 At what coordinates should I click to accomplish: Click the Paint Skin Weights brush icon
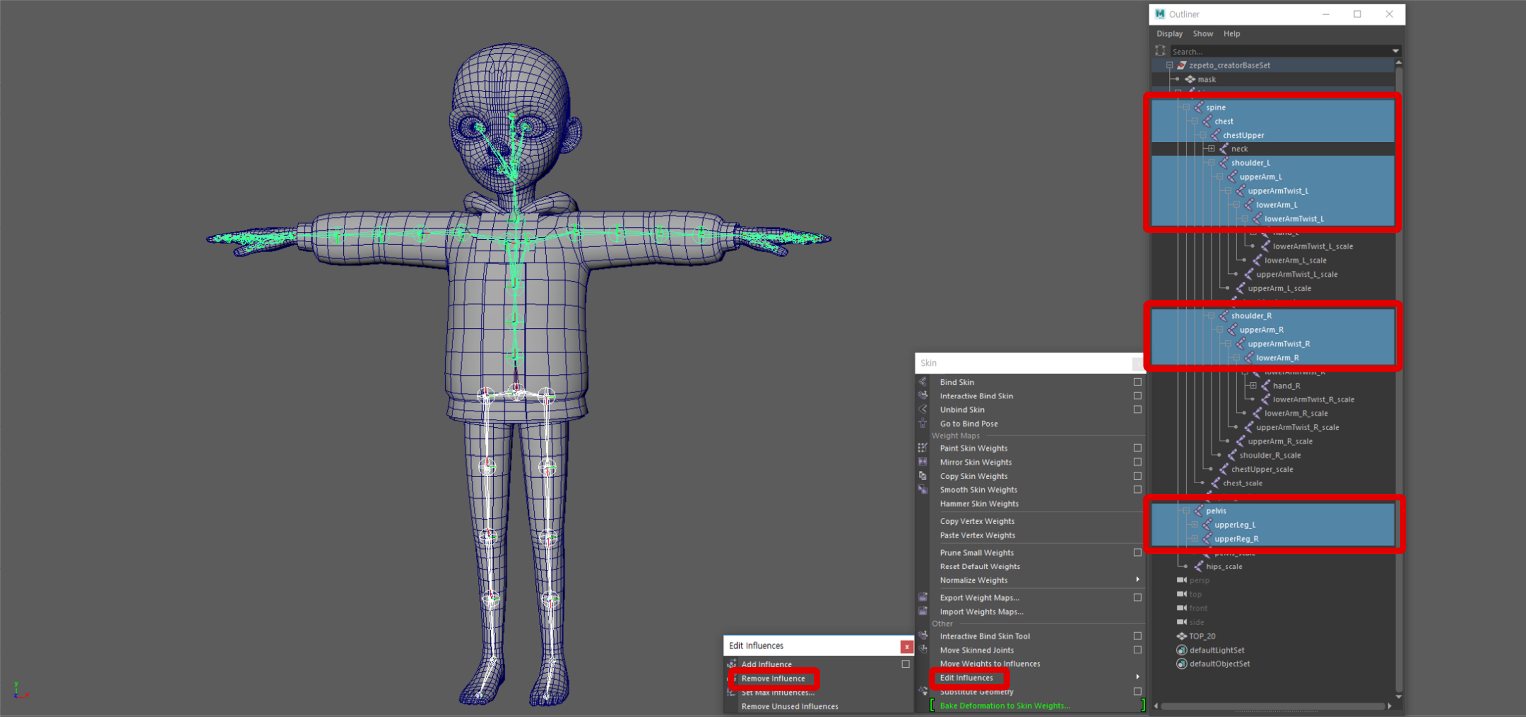tap(922, 447)
